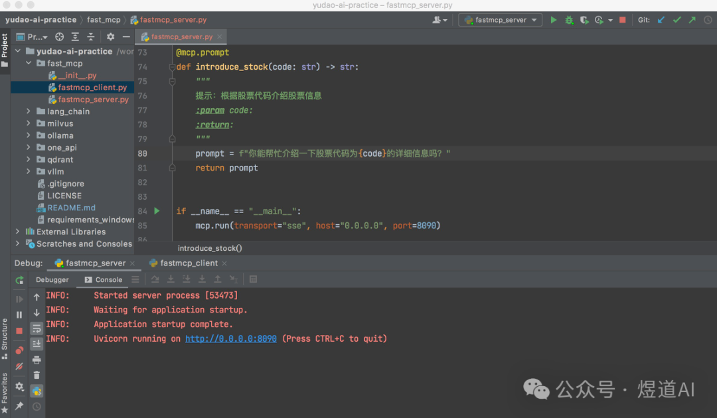The height and width of the screenshot is (418, 717).
Task: Open the dropdown arrow next to Profile icon
Action: (611, 21)
